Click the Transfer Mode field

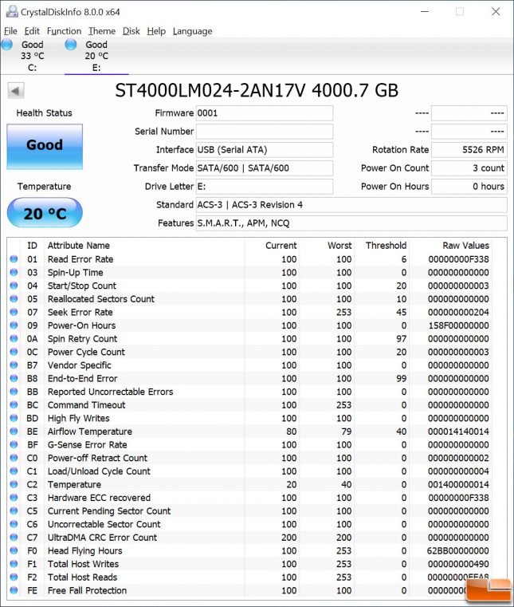(x=265, y=168)
